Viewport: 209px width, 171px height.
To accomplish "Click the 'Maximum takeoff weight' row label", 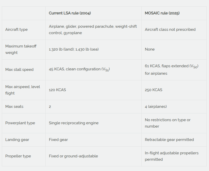I will tap(21, 49).
